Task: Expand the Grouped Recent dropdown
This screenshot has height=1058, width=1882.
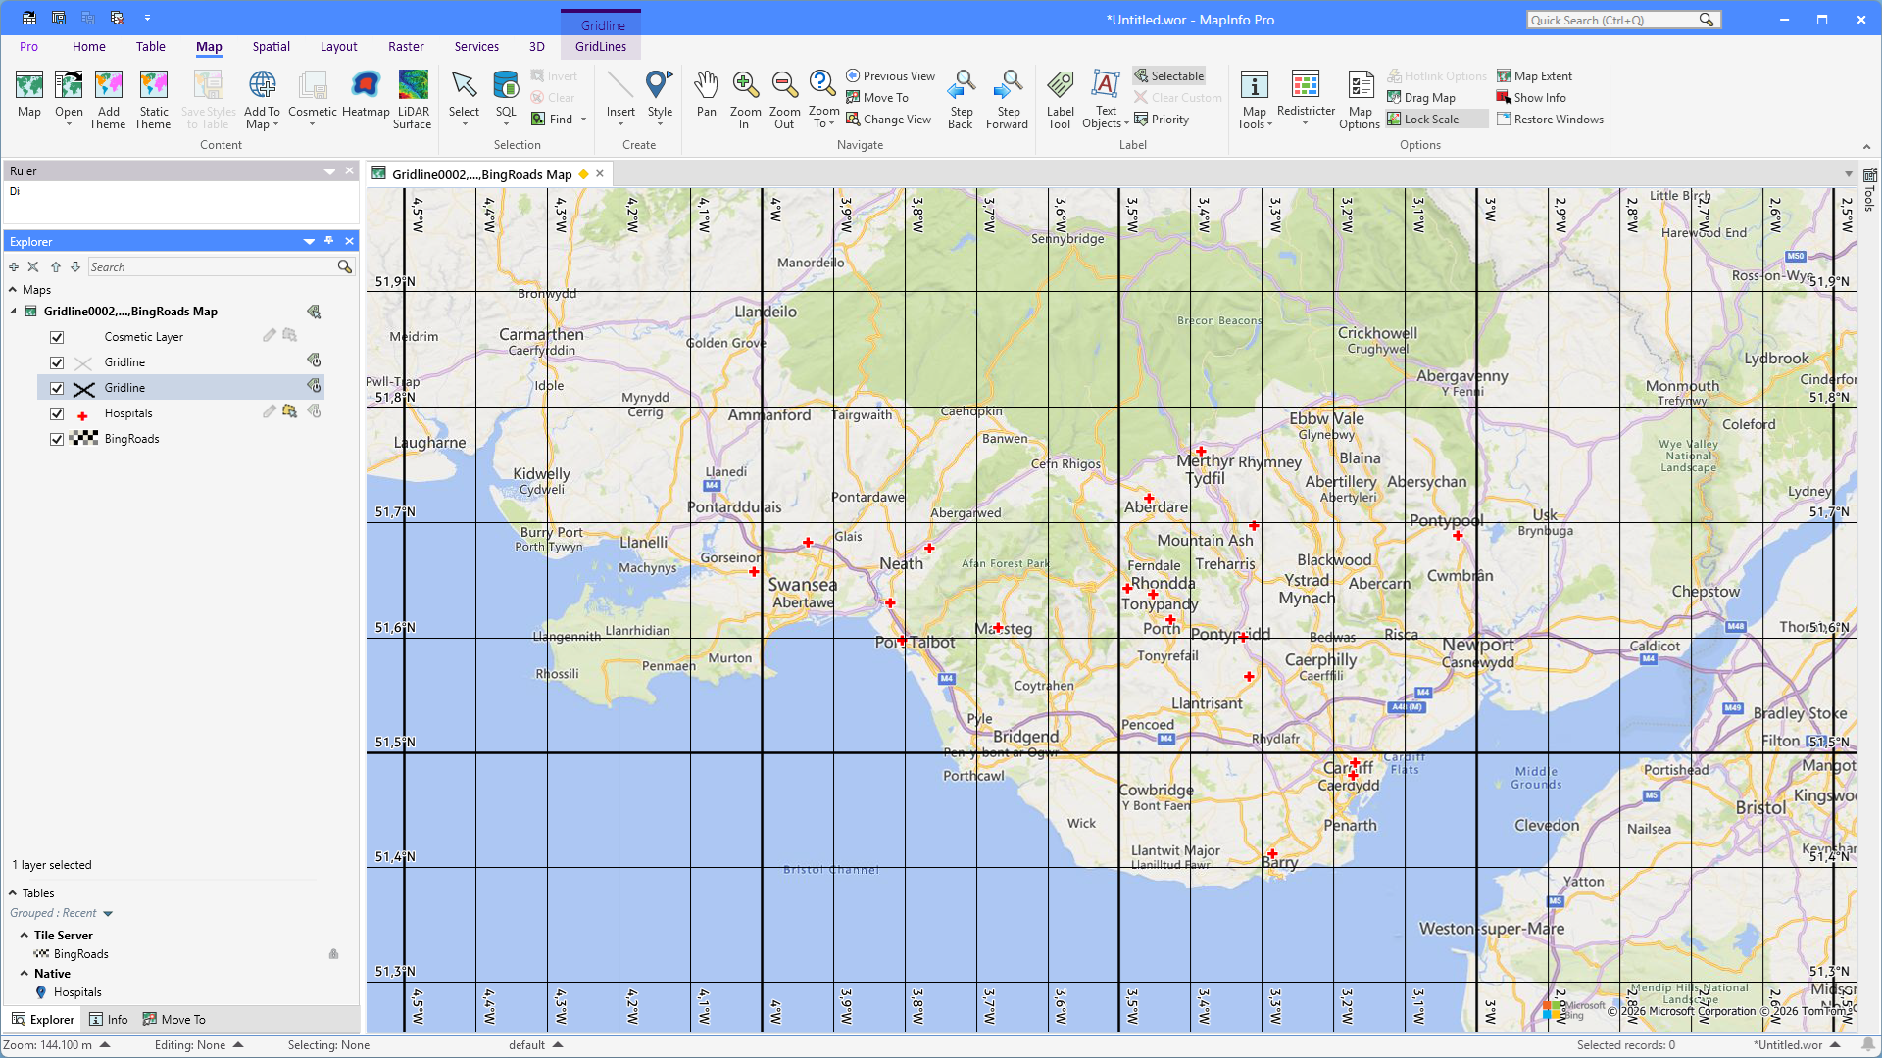Action: 108,914
